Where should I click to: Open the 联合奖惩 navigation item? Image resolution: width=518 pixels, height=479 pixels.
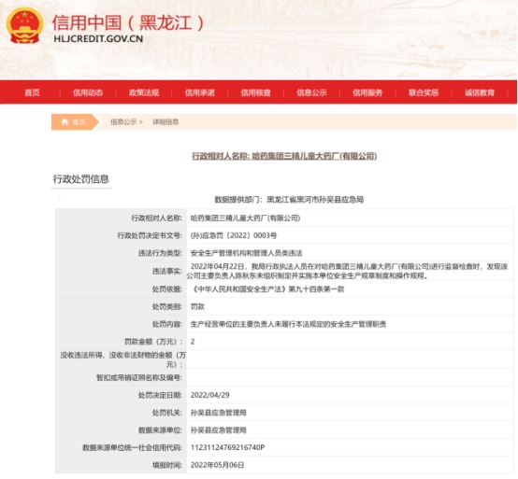pyautogui.click(x=424, y=92)
